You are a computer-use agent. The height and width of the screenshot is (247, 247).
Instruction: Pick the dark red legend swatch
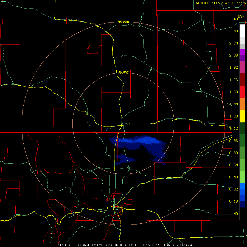(x=242, y=80)
